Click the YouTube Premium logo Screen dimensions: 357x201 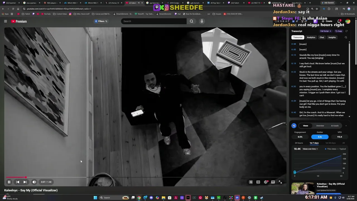tap(19, 21)
